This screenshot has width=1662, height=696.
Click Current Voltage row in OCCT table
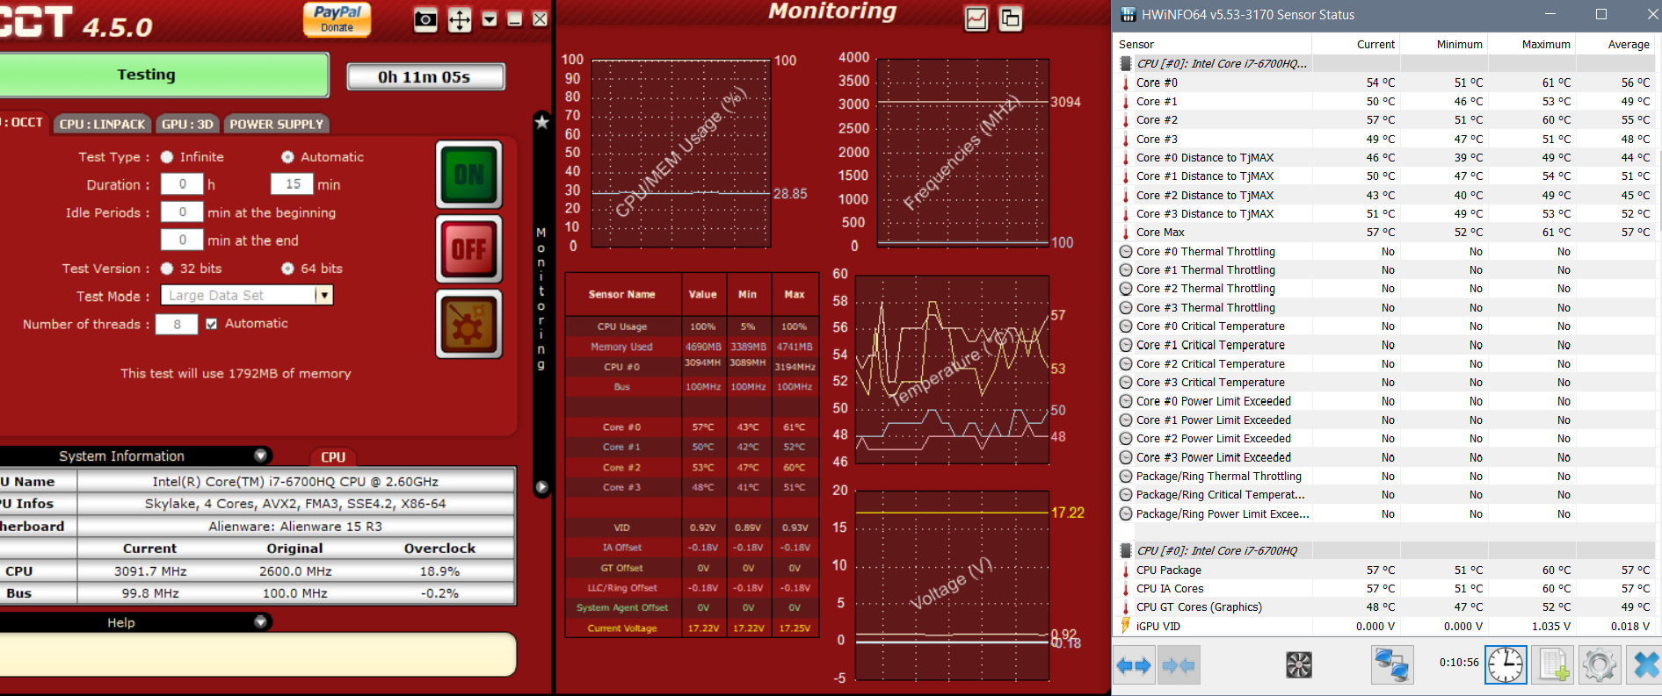coord(692,628)
